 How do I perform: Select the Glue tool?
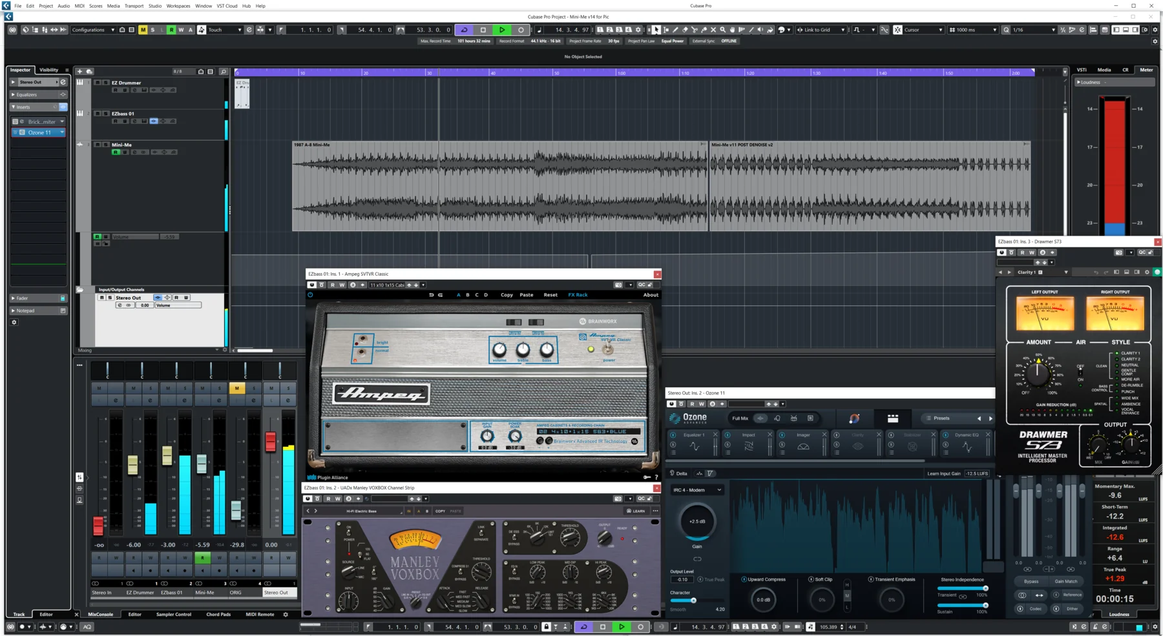click(x=704, y=30)
